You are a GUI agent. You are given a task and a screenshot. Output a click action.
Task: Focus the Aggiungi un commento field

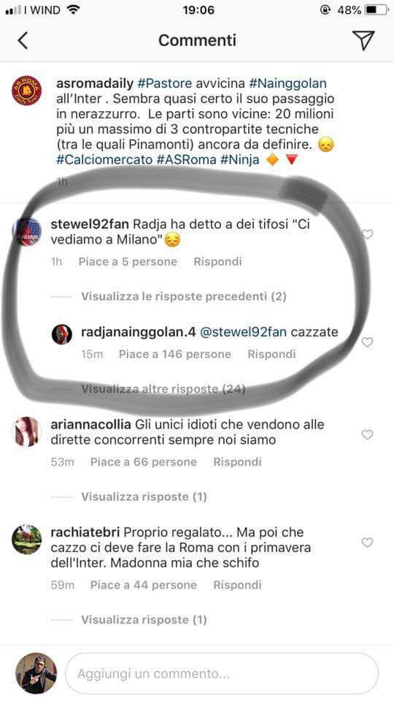click(x=222, y=673)
